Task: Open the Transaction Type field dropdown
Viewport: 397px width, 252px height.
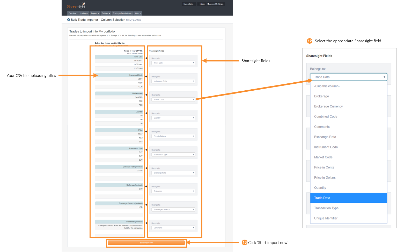Action: pyautogui.click(x=173, y=154)
